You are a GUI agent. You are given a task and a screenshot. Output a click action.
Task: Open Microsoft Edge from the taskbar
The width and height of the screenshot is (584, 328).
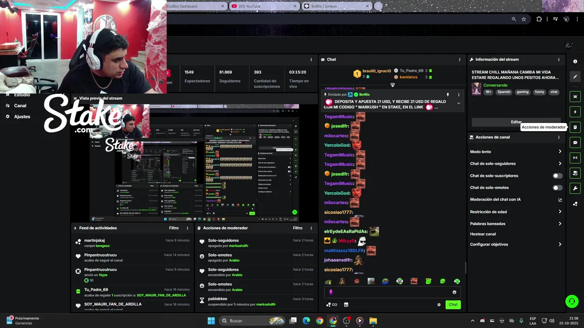click(306, 321)
